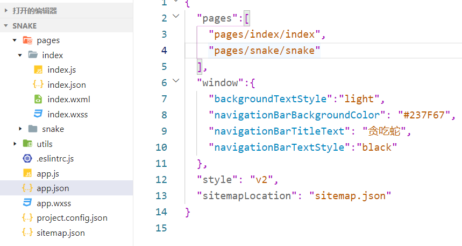Click the index.json braces icon
Viewport: 462px width, 246px height.
38,85
